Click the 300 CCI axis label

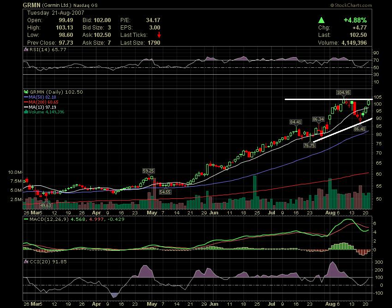tap(379, 262)
